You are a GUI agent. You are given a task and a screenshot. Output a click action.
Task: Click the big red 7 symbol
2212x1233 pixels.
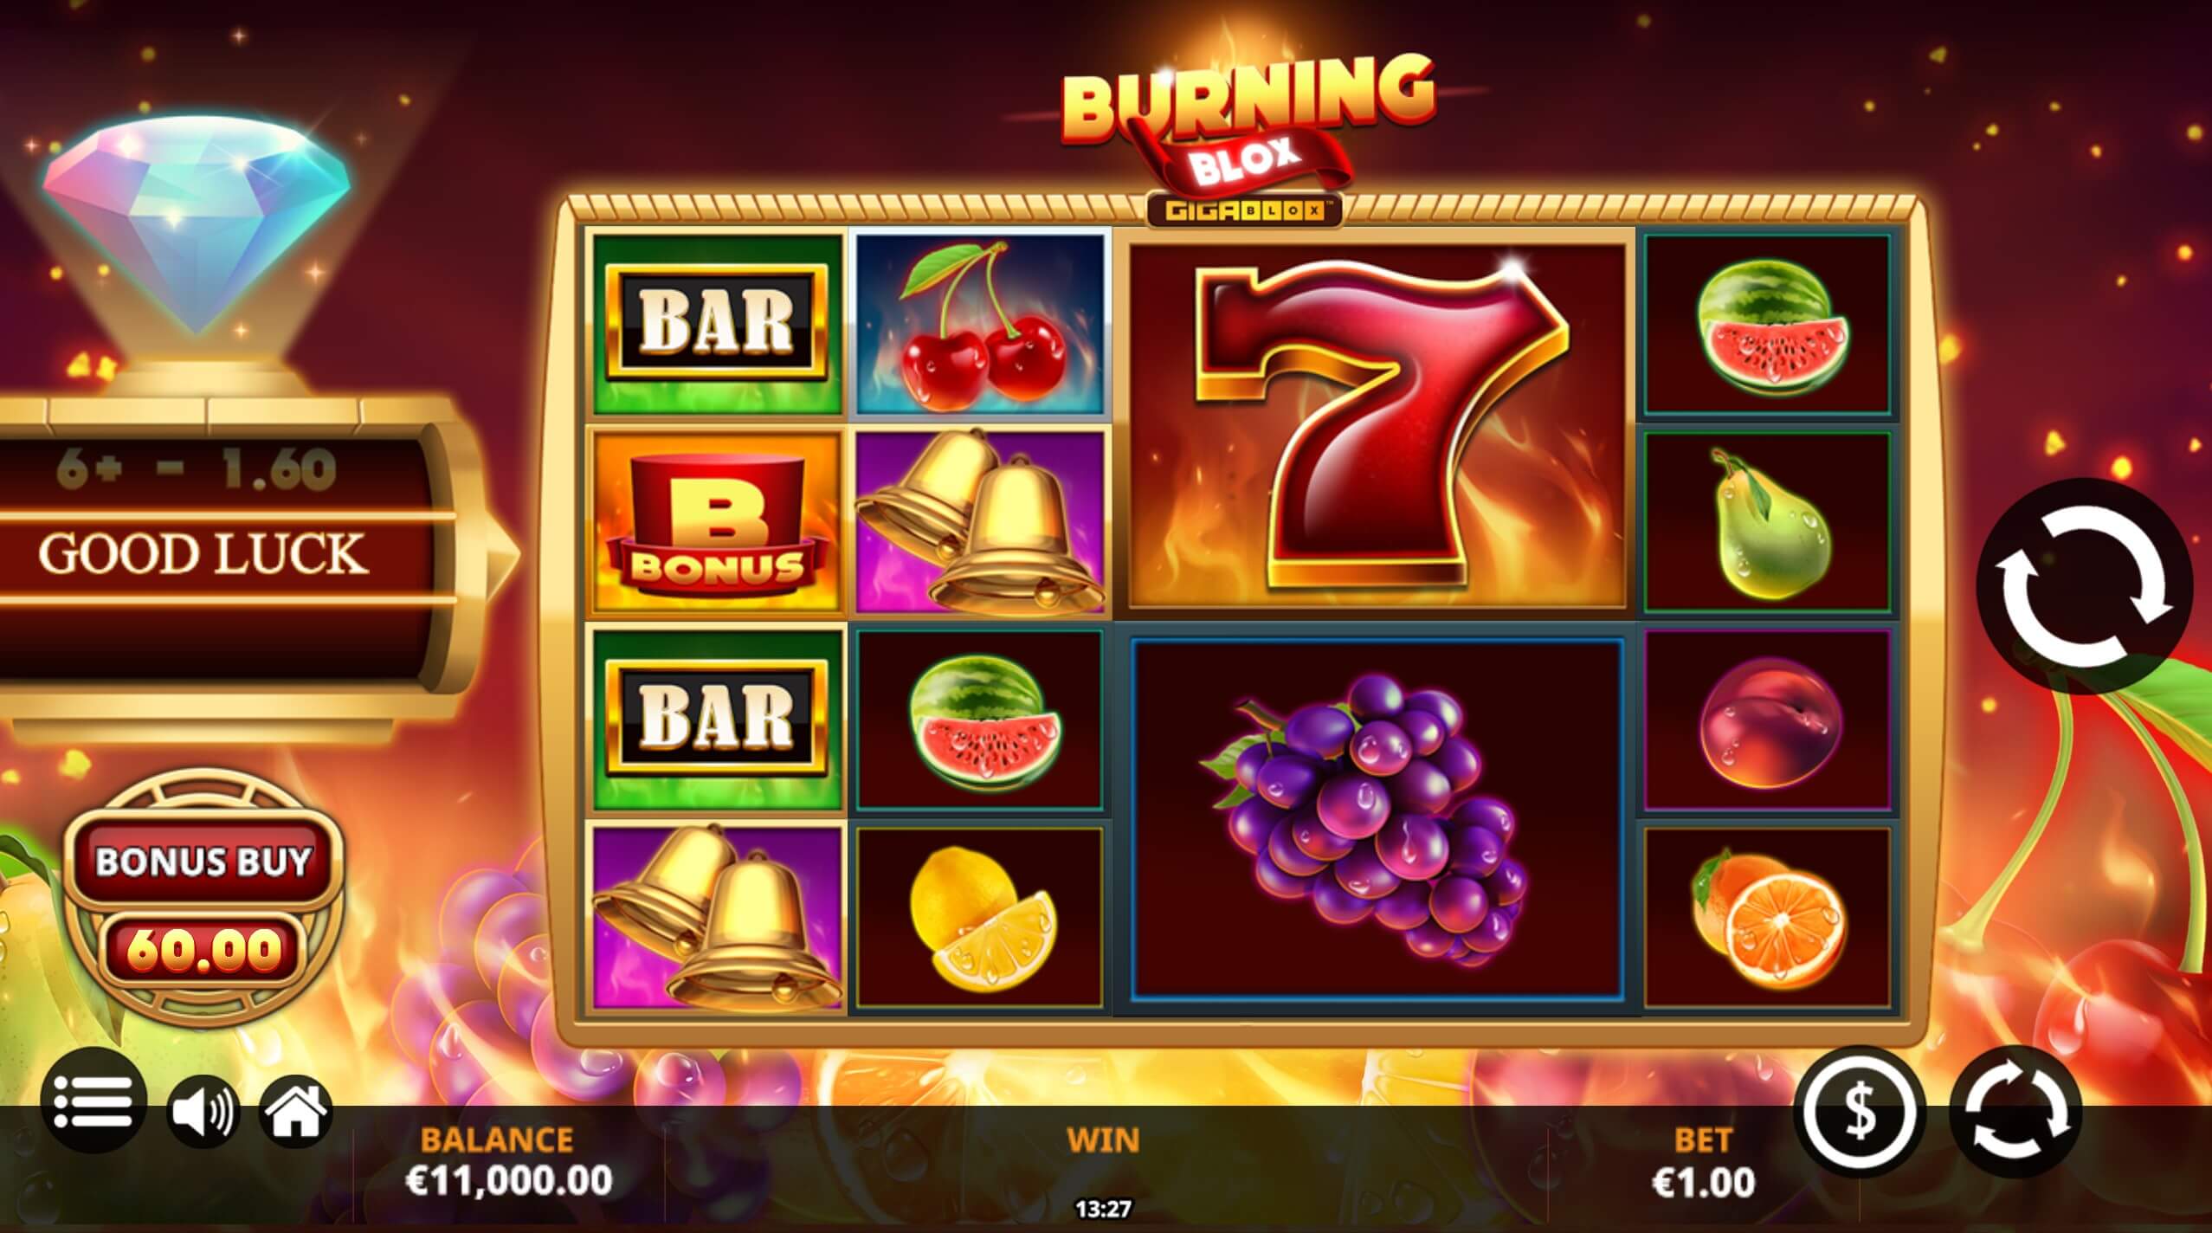click(x=1377, y=424)
